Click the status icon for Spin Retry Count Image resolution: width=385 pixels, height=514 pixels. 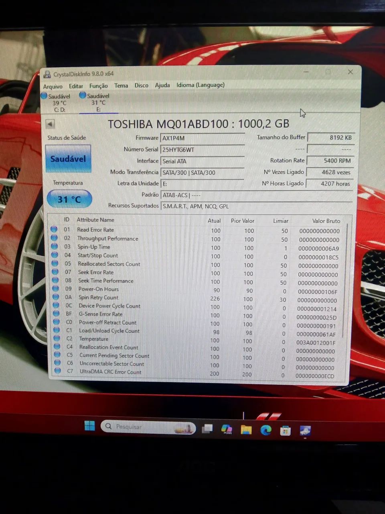click(56, 297)
